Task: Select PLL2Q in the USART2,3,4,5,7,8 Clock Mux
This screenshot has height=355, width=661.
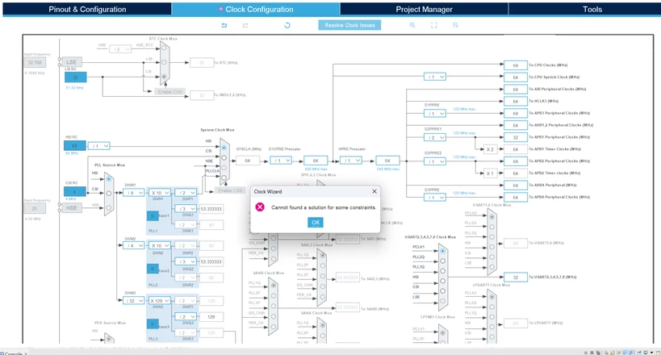Action: point(442,261)
